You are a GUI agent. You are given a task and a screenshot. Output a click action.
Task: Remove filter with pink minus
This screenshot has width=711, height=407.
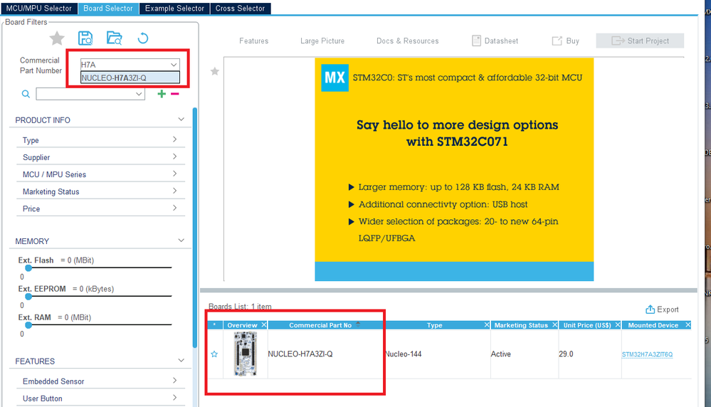[x=175, y=94]
